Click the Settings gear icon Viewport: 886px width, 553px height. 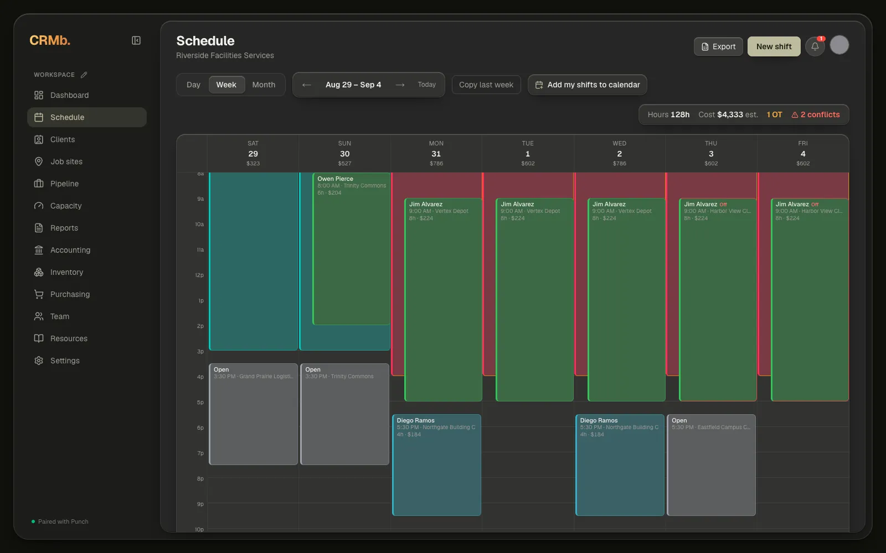coord(39,361)
